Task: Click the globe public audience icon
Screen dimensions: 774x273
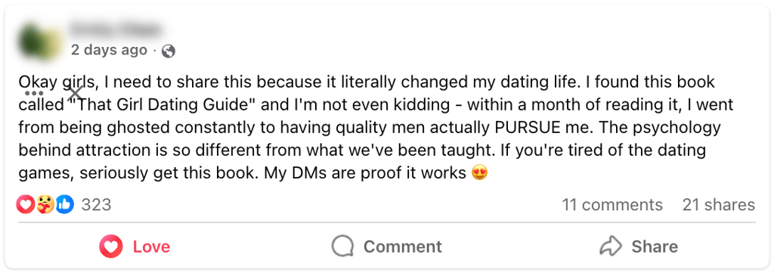Action: (x=169, y=51)
